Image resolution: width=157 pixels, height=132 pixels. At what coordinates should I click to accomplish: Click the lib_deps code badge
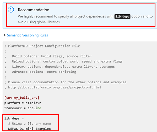click(122, 16)
